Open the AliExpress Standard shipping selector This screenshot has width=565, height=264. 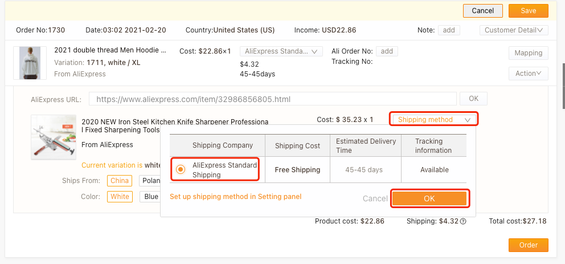tap(281, 51)
